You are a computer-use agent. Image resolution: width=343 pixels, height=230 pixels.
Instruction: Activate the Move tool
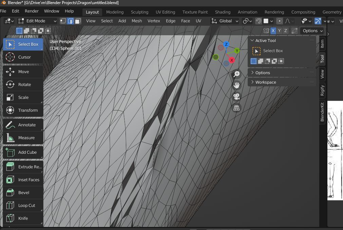tap(23, 72)
